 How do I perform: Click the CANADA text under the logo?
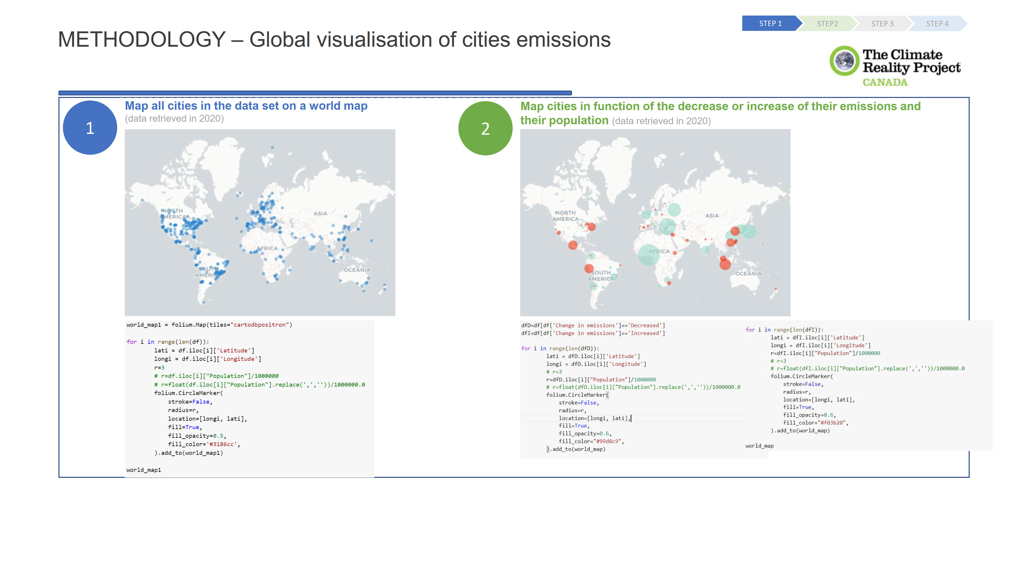[x=885, y=82]
